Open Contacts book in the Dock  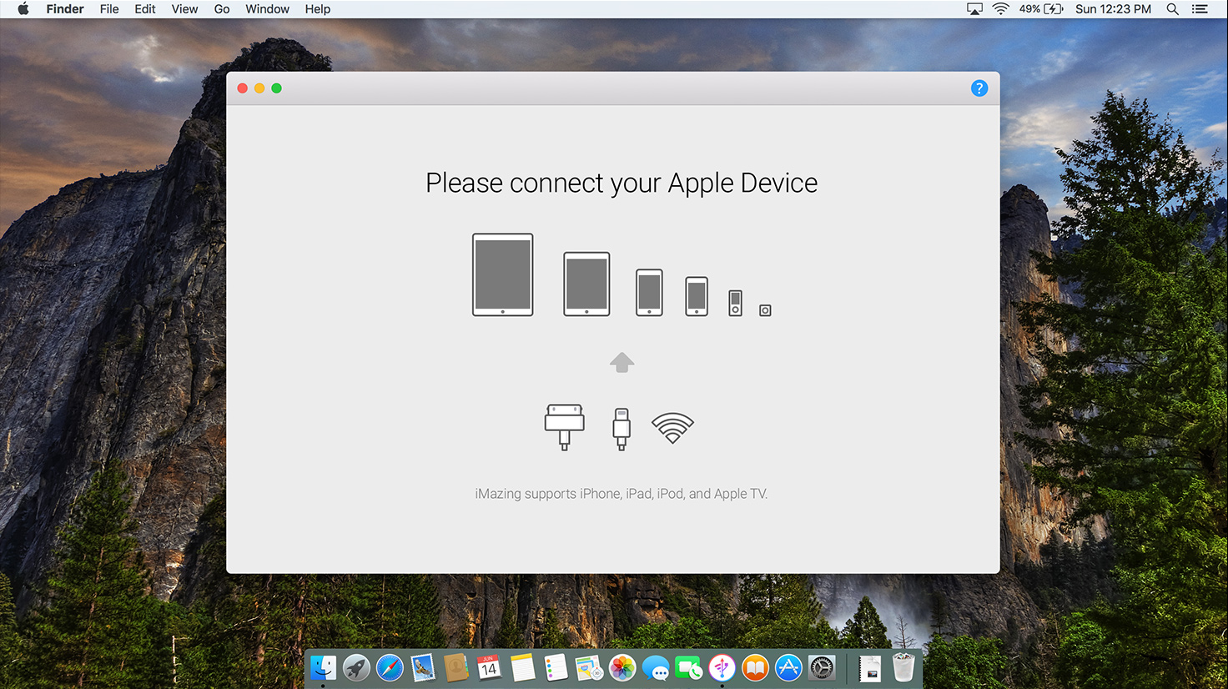(455, 668)
